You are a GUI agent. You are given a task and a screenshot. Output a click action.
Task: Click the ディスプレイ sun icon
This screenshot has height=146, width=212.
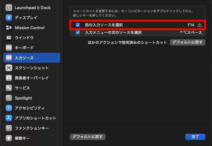(x=9, y=18)
